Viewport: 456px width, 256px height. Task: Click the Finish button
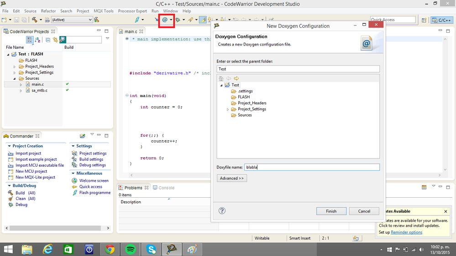(331, 211)
